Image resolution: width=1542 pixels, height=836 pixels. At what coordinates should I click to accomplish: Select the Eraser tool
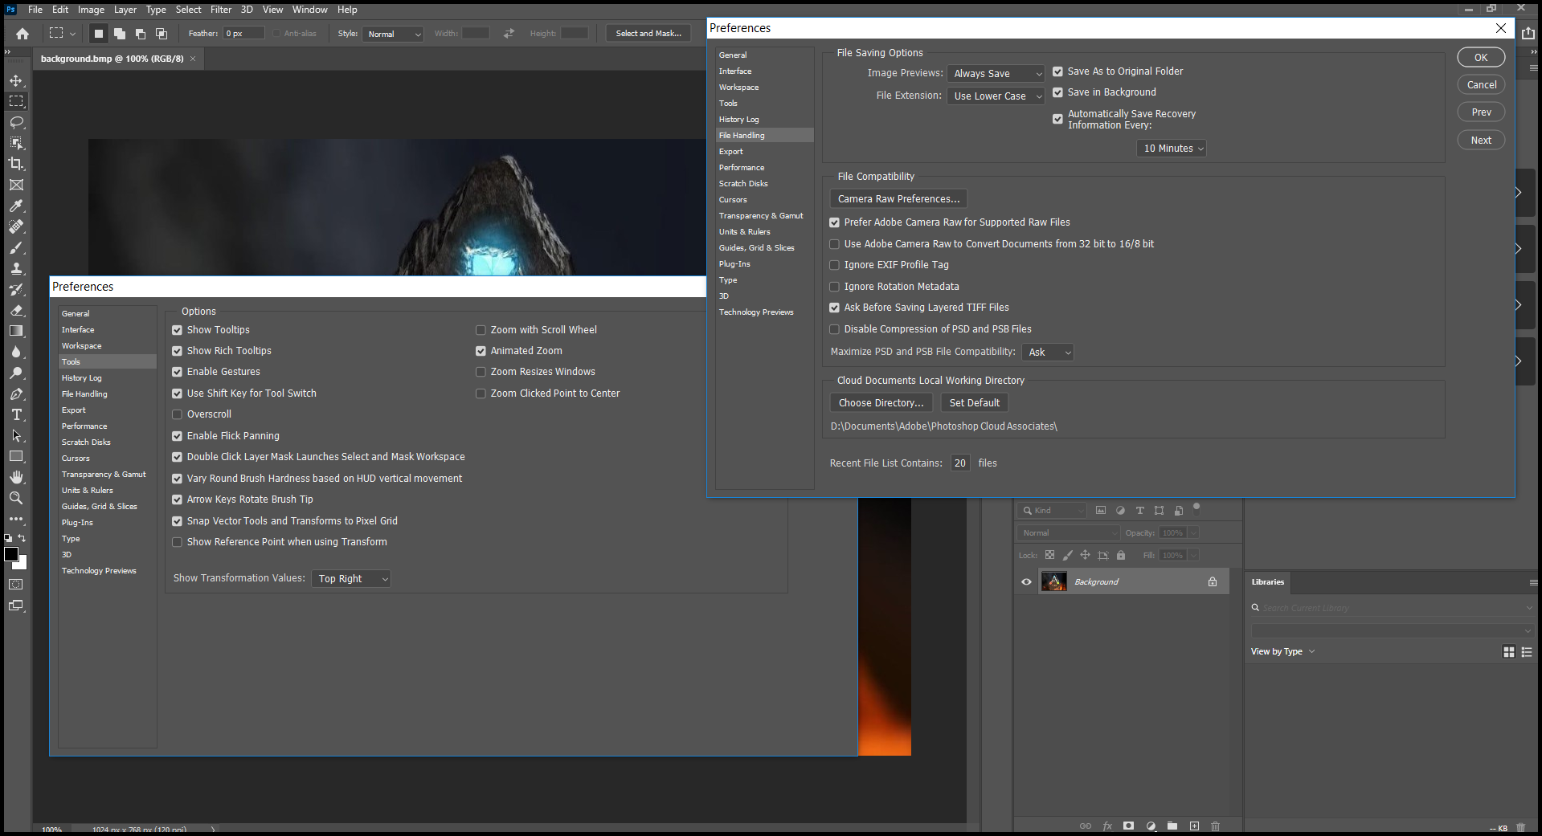click(16, 310)
